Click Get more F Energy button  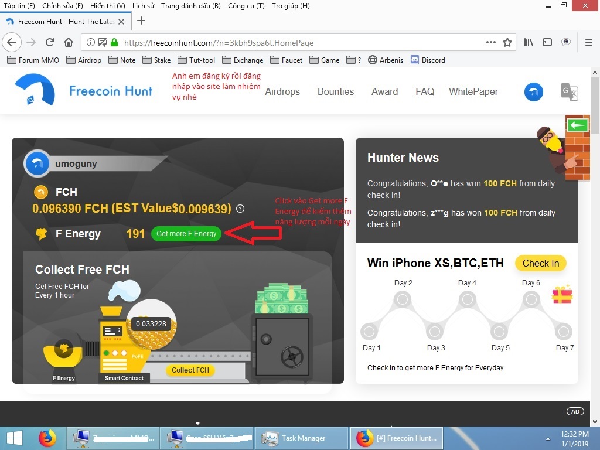pyautogui.click(x=186, y=233)
